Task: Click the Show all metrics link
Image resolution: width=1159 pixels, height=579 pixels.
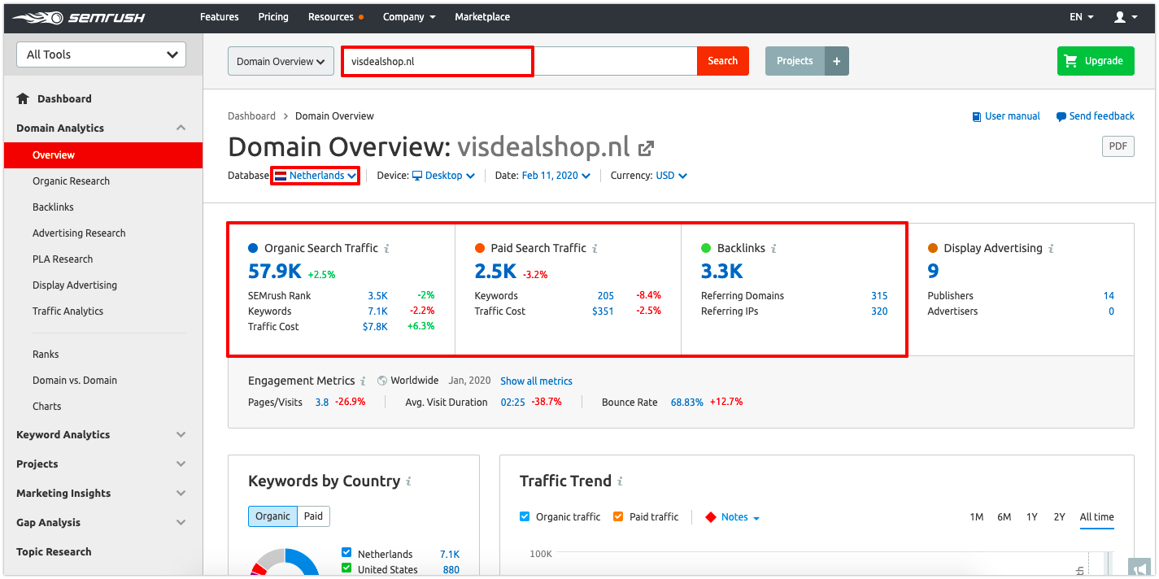Action: click(x=536, y=381)
